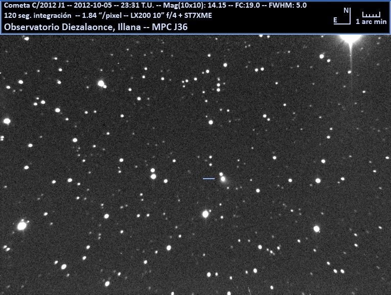
Task: Click the arc minute scale bar ruler
Action: coord(371,14)
